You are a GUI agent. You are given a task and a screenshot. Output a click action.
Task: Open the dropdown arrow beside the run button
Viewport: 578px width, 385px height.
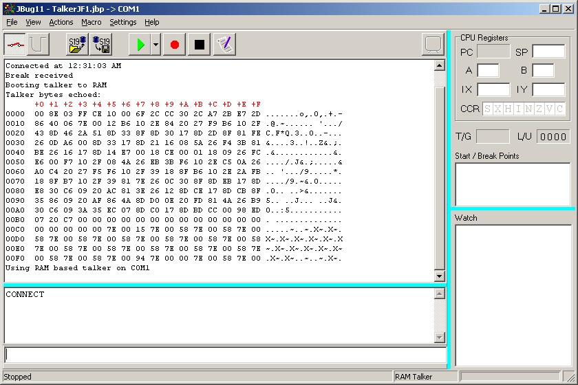(156, 45)
